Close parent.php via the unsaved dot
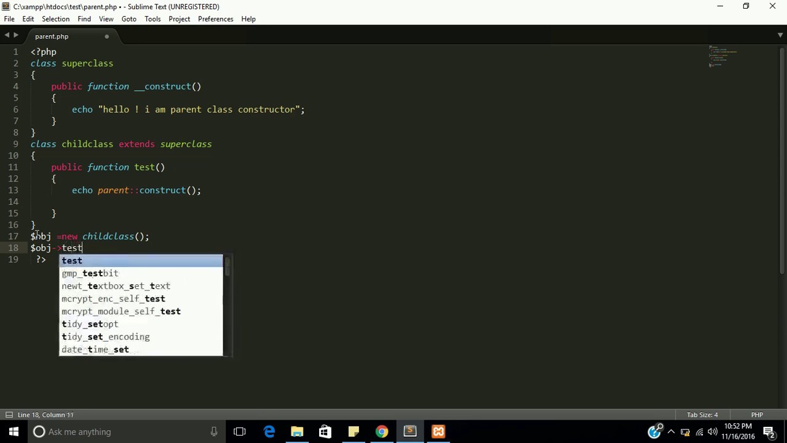 tap(106, 36)
